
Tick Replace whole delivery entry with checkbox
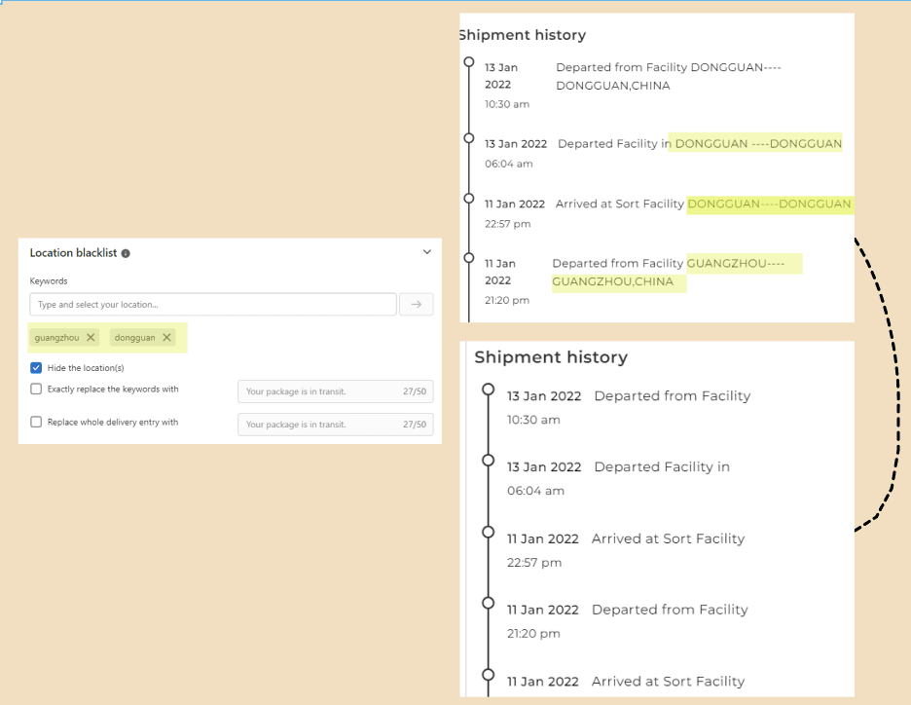pos(36,423)
